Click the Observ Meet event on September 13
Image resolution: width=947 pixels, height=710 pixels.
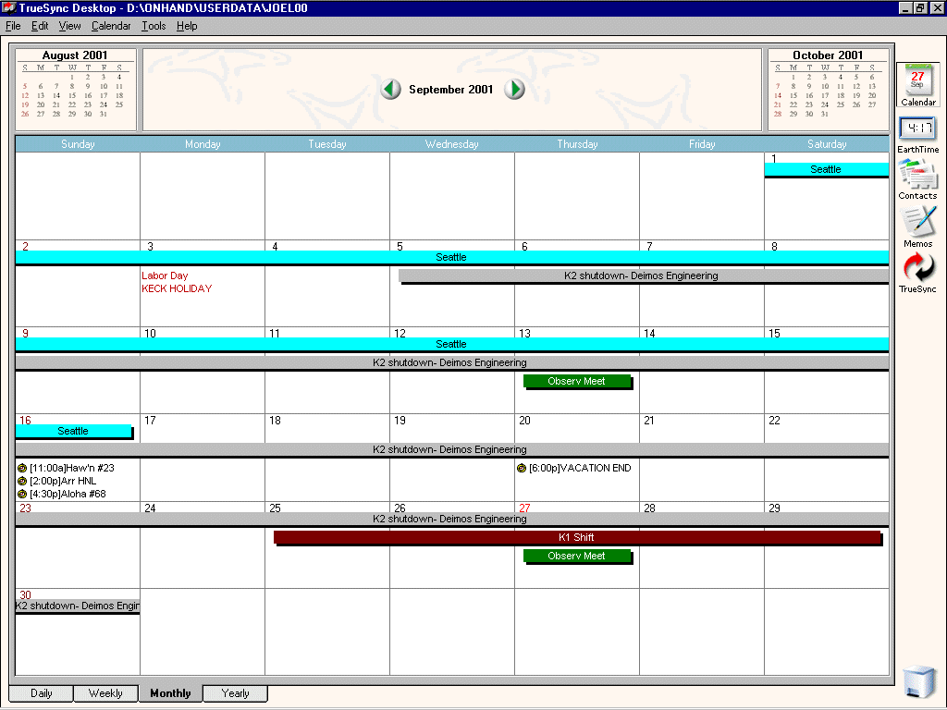tap(576, 381)
